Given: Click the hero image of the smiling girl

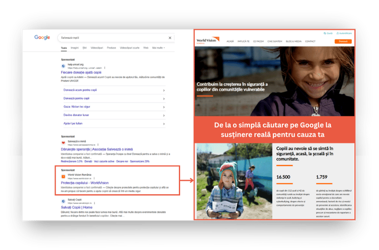Looking at the screenshot, I should [x=274, y=82].
